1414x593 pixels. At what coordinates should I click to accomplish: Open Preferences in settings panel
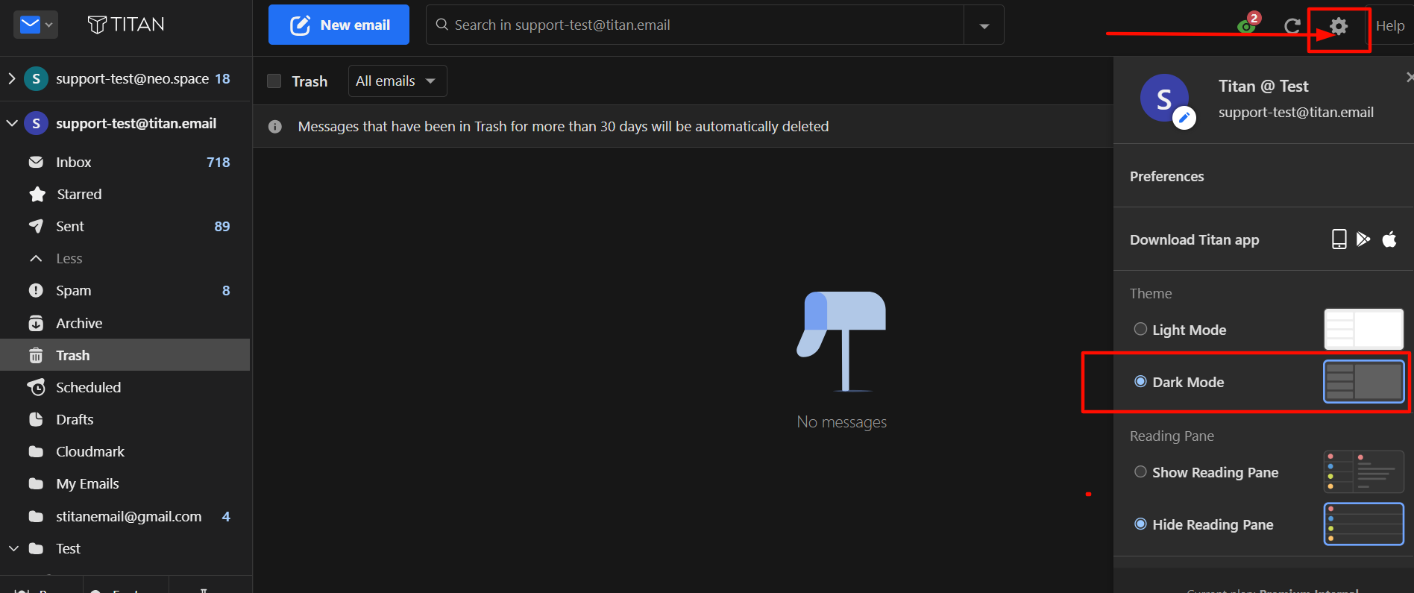tap(1166, 176)
